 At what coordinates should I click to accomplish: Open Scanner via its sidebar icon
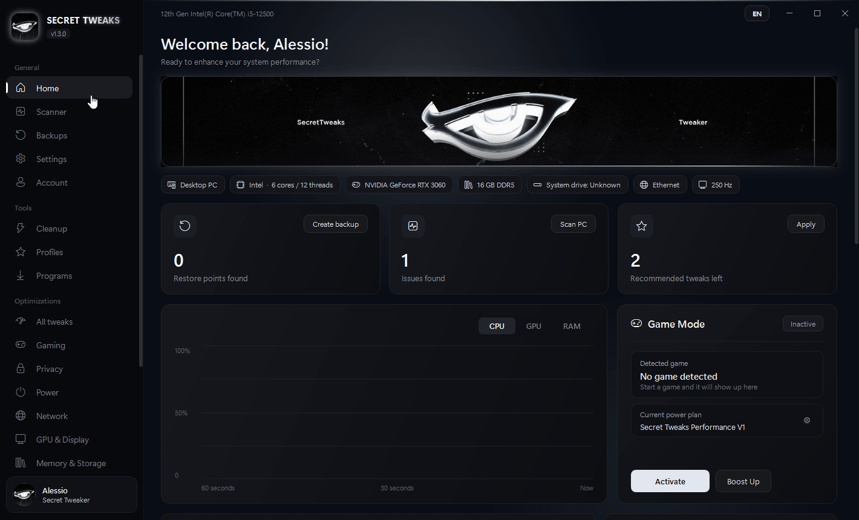click(21, 112)
